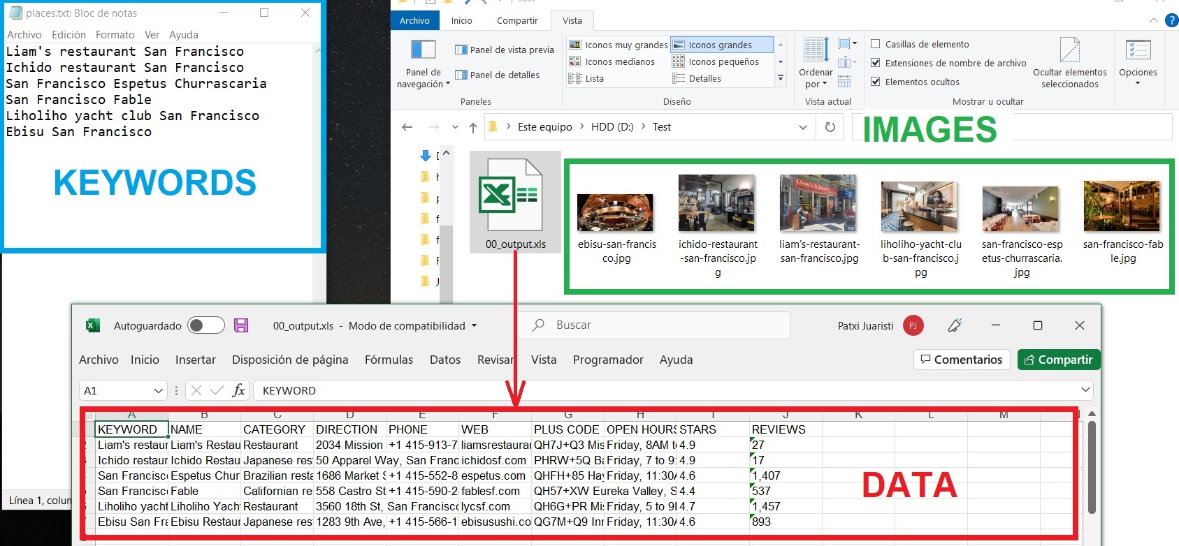The height and width of the screenshot is (546, 1179).
Task: Check the Casillas de elemento checkbox
Action: (x=875, y=44)
